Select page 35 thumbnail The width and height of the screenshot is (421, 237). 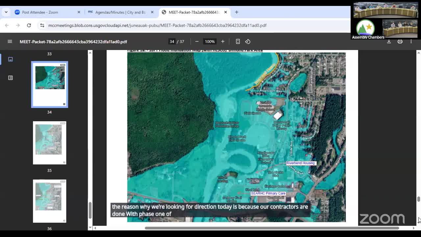click(50, 143)
